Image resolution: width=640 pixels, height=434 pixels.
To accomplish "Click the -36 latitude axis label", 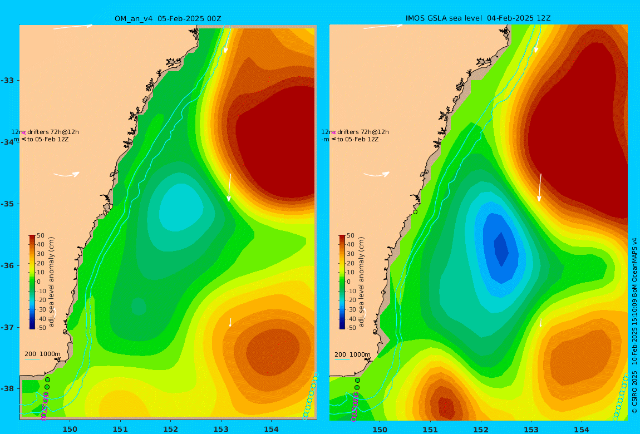I will [7, 265].
